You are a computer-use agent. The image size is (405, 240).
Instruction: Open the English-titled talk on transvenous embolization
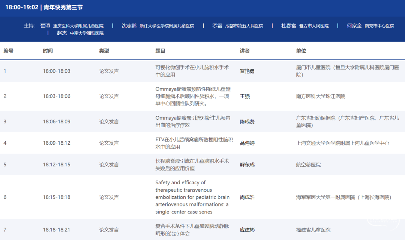[192, 197]
